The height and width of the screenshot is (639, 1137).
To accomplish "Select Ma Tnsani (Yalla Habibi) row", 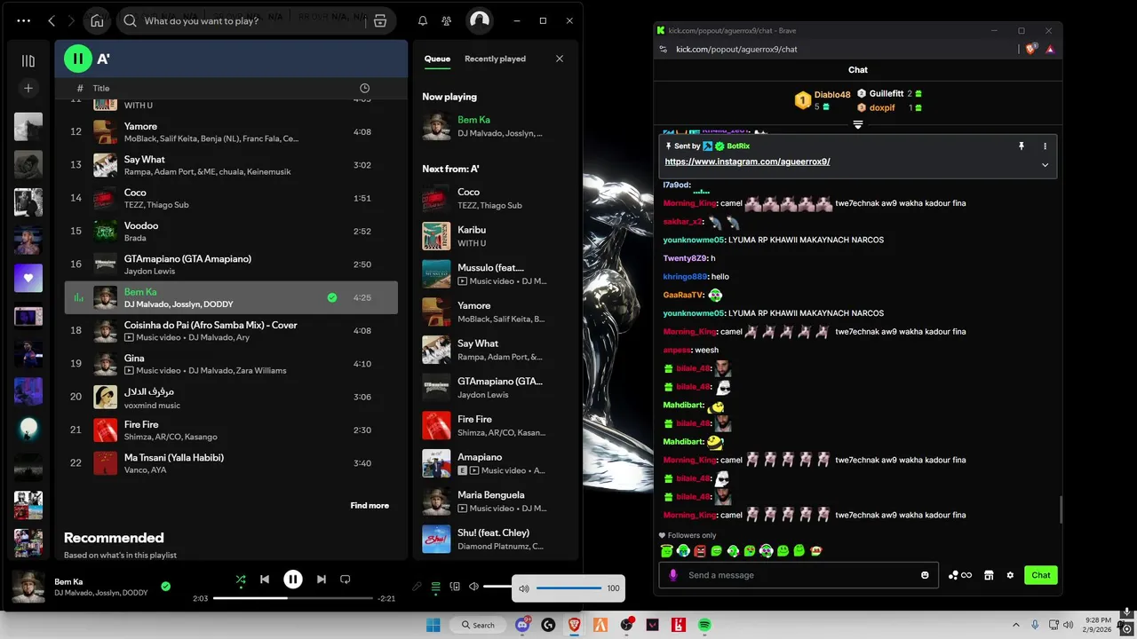I will (231, 463).
